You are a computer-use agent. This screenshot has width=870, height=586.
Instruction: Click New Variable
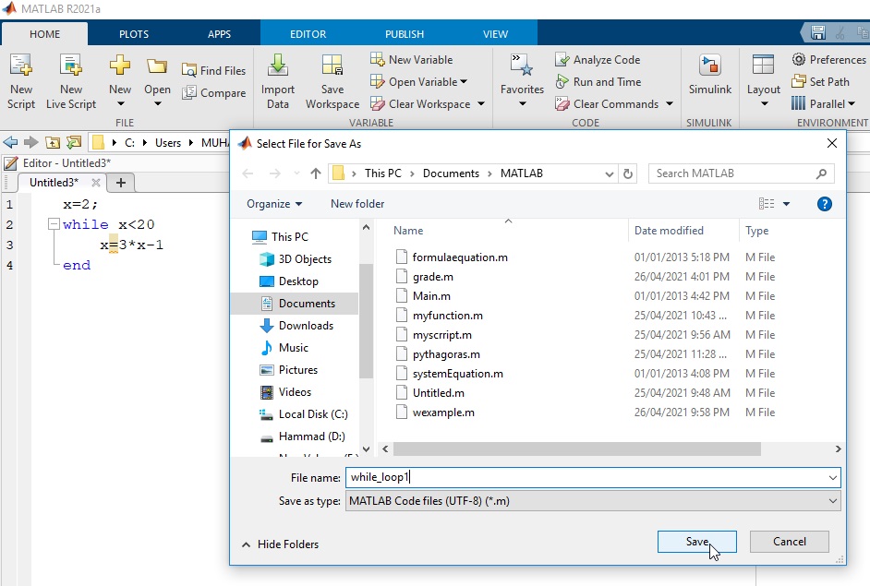click(x=412, y=59)
